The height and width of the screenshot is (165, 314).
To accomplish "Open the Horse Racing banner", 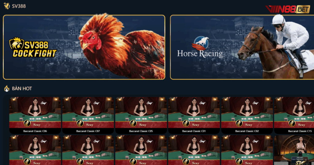I will 242,47.
